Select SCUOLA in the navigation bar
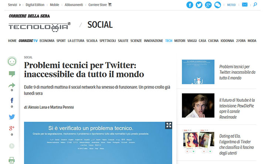Image resolution: width=268 pixels, height=164 pixels. 92,41
